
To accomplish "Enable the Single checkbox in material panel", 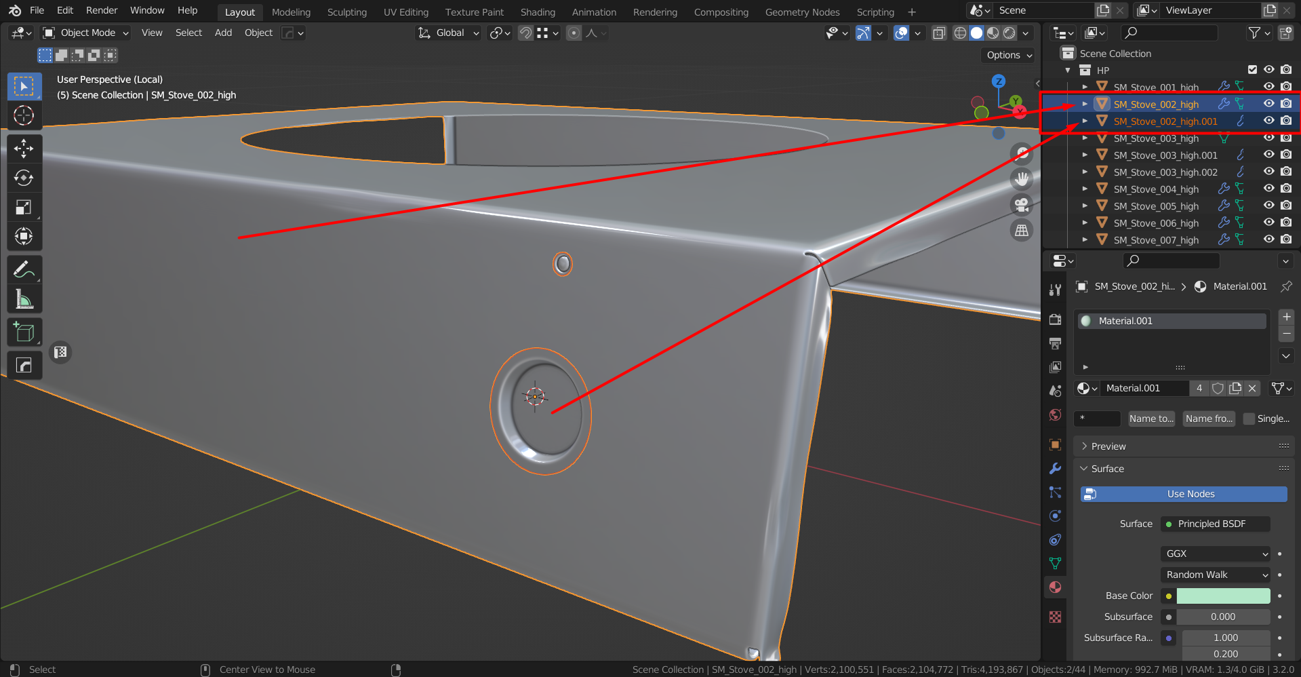I will coord(1249,419).
